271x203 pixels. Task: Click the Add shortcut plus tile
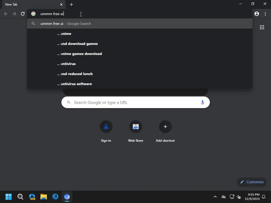click(x=165, y=132)
